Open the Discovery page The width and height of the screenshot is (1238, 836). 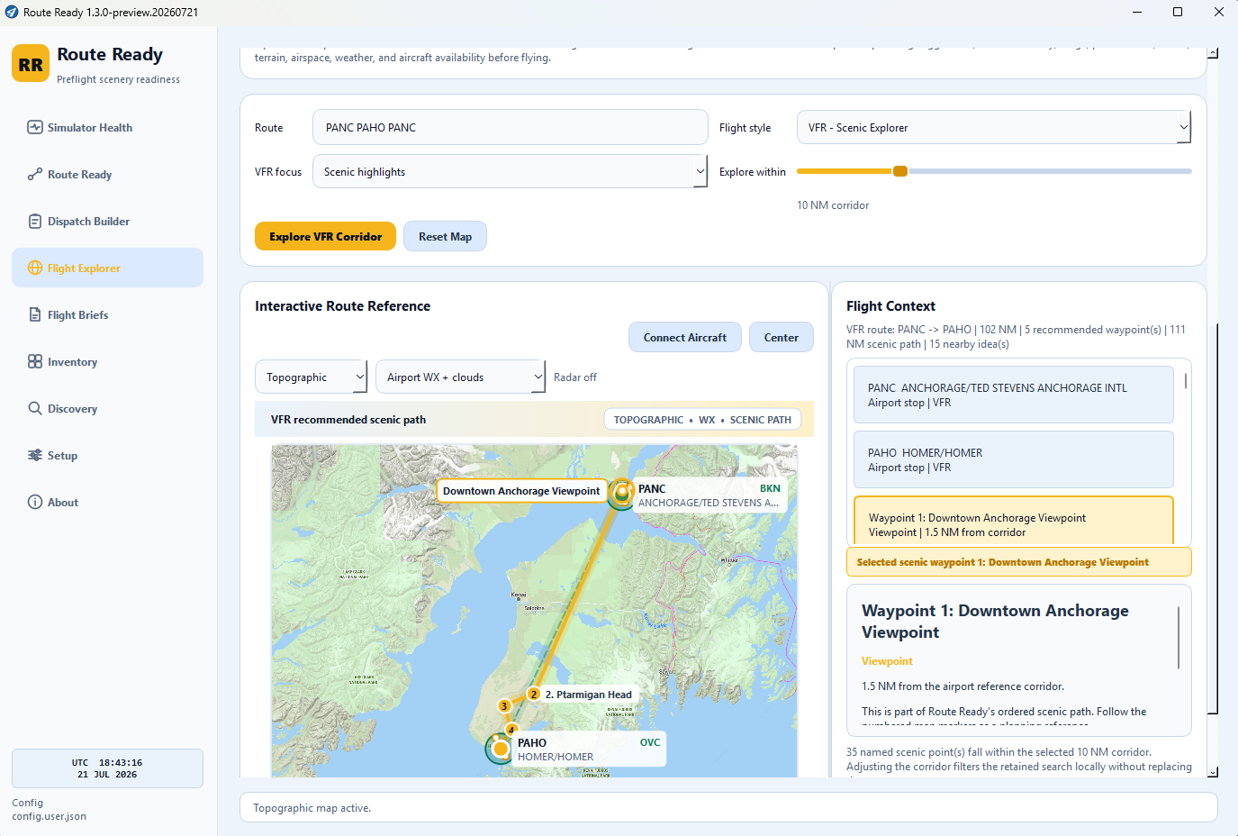[x=107, y=408]
